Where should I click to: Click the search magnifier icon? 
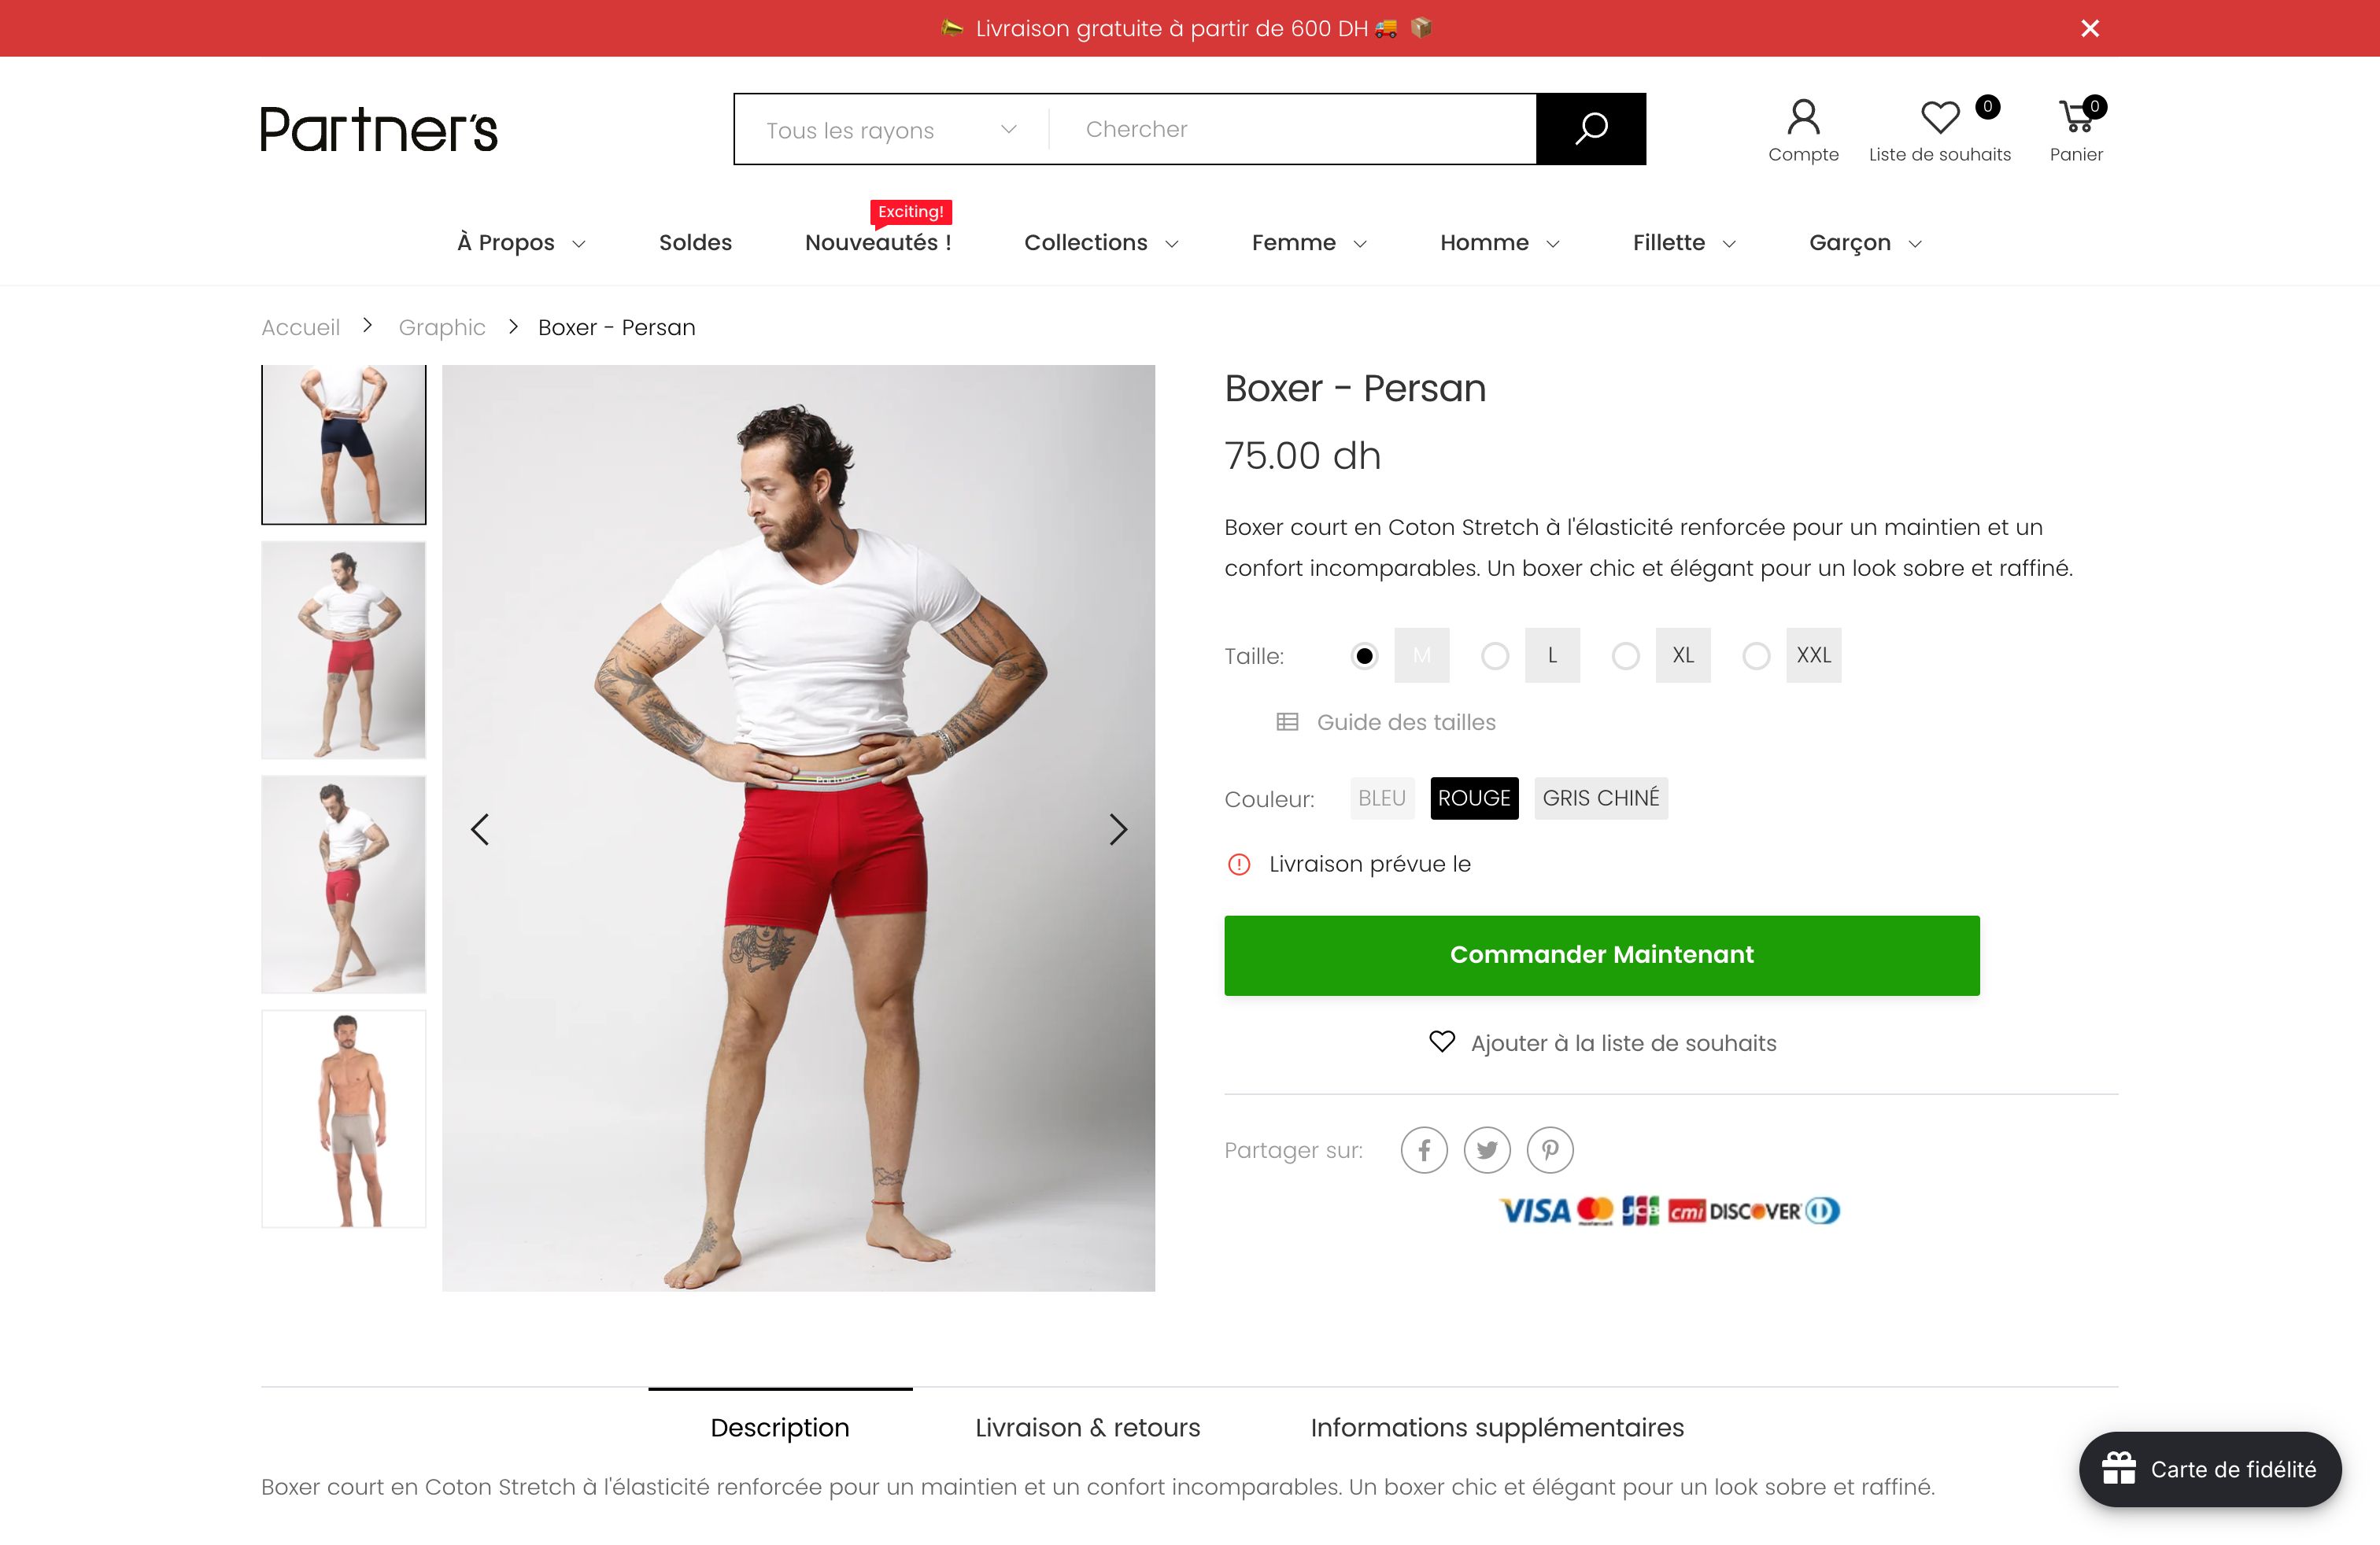pos(1591,127)
